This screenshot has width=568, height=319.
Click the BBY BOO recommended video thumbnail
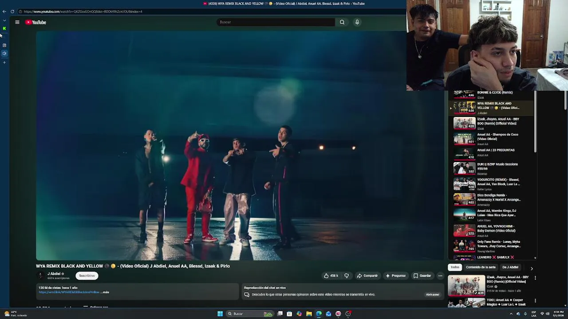466,285
